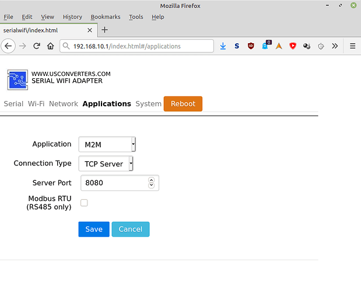Viewport: 361px width, 292px height.
Task: Open the View menu
Action: point(47,17)
